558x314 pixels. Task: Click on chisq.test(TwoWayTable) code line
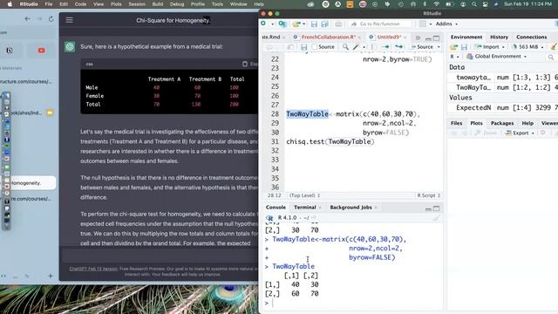click(330, 141)
